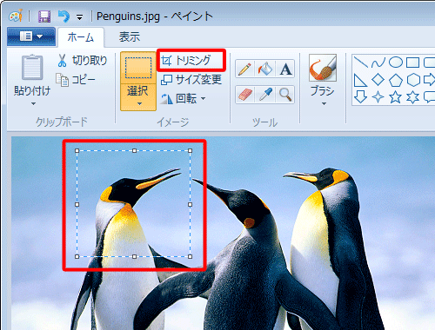Crop the image with トリミング
435x330 pixels.
pos(186,61)
